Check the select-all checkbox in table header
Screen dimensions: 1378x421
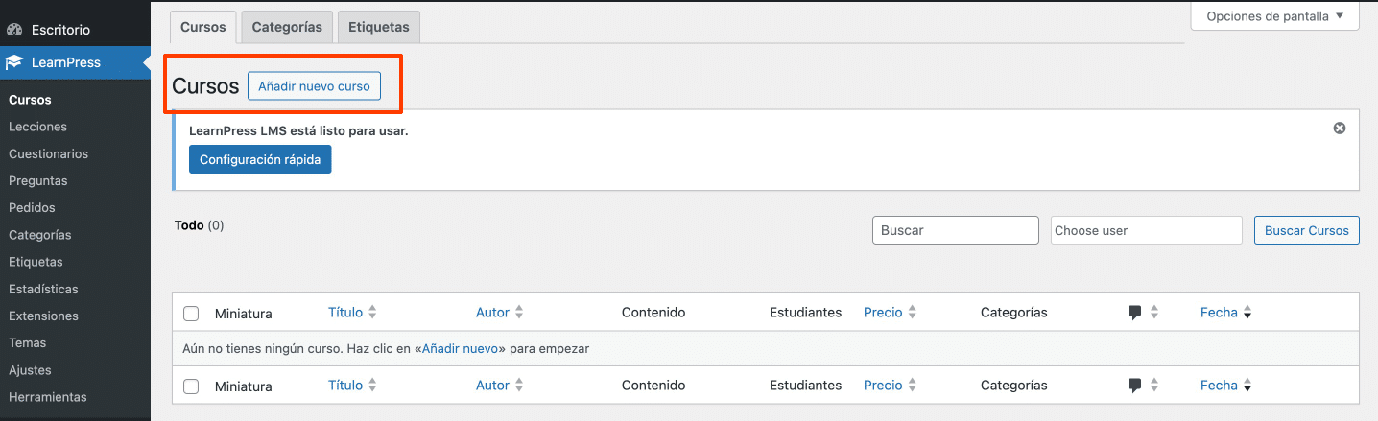(191, 314)
